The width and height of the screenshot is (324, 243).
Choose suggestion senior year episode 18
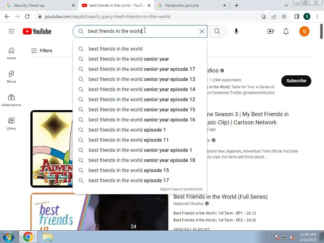coord(140,160)
